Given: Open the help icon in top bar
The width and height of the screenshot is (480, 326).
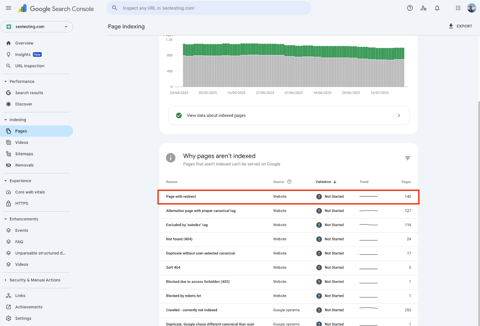Looking at the screenshot, I should 410,8.
